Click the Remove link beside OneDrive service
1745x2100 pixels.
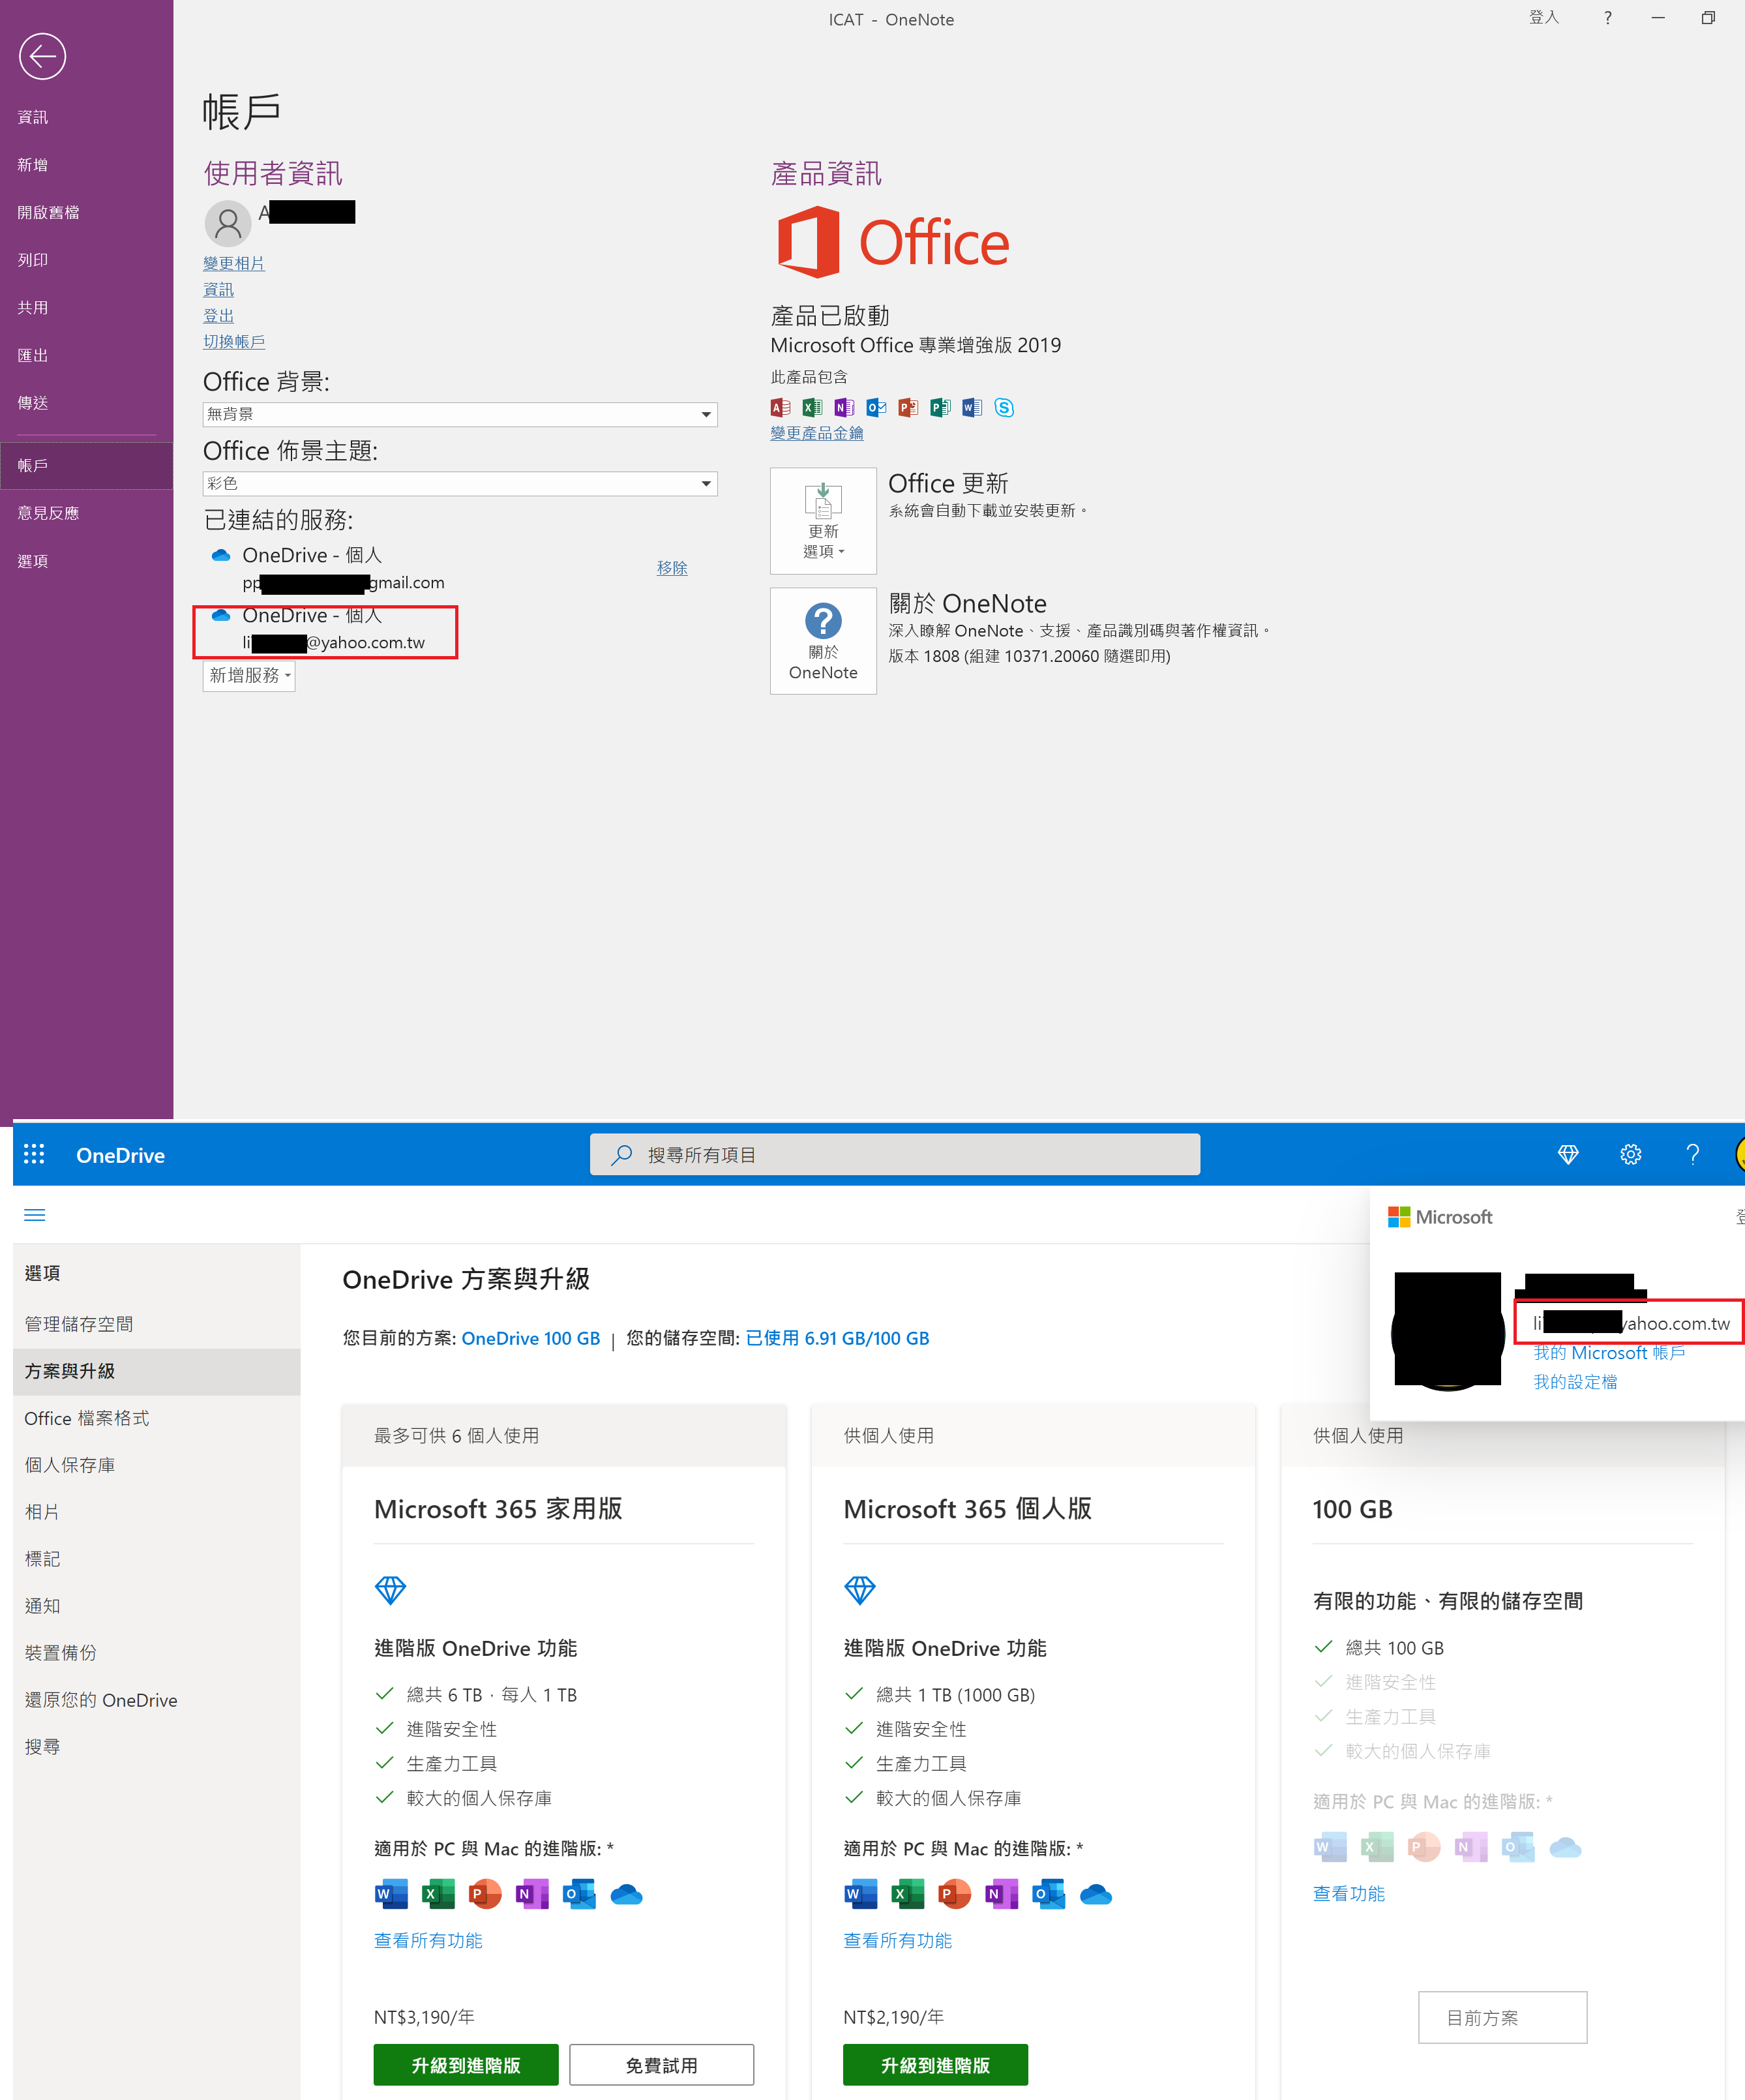pos(671,568)
